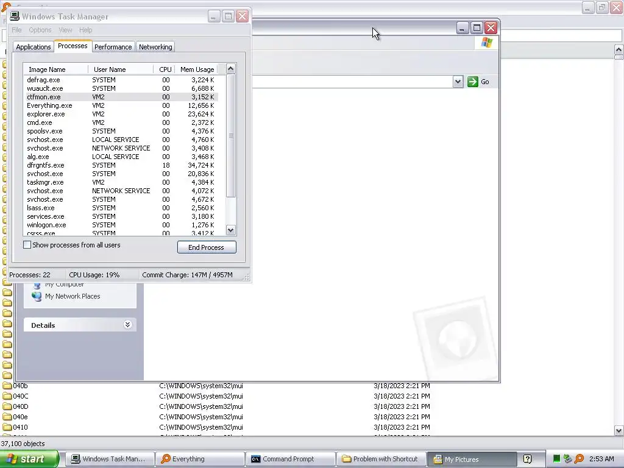624x468 pixels.
Task: Click the Windows flag logo in My Pictures
Action: pyautogui.click(x=486, y=43)
